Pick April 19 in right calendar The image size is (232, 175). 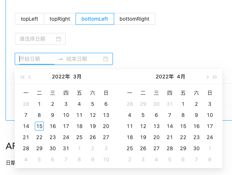(143, 137)
